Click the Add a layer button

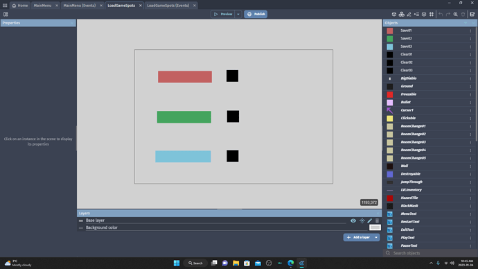click(359, 237)
